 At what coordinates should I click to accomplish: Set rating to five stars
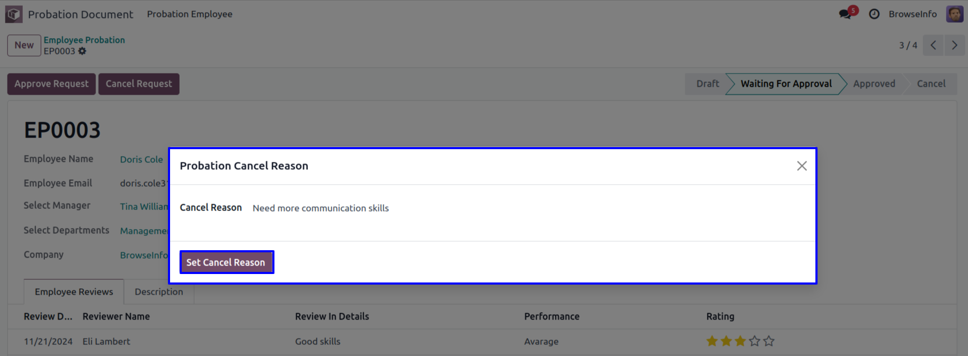pos(769,341)
